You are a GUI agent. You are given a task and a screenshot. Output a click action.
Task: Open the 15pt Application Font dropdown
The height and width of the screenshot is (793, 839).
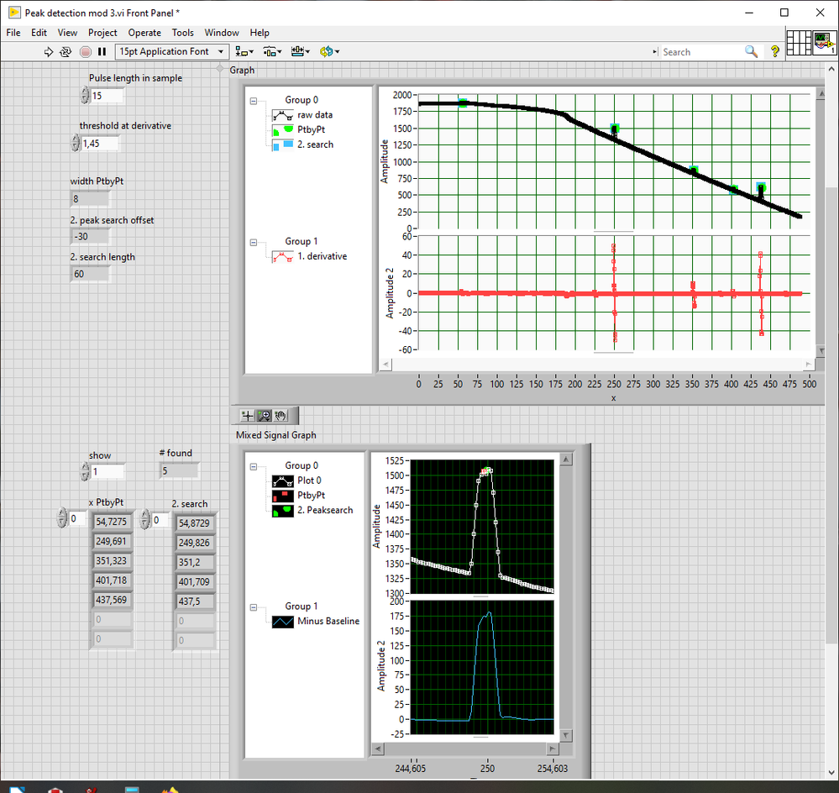[x=172, y=52]
